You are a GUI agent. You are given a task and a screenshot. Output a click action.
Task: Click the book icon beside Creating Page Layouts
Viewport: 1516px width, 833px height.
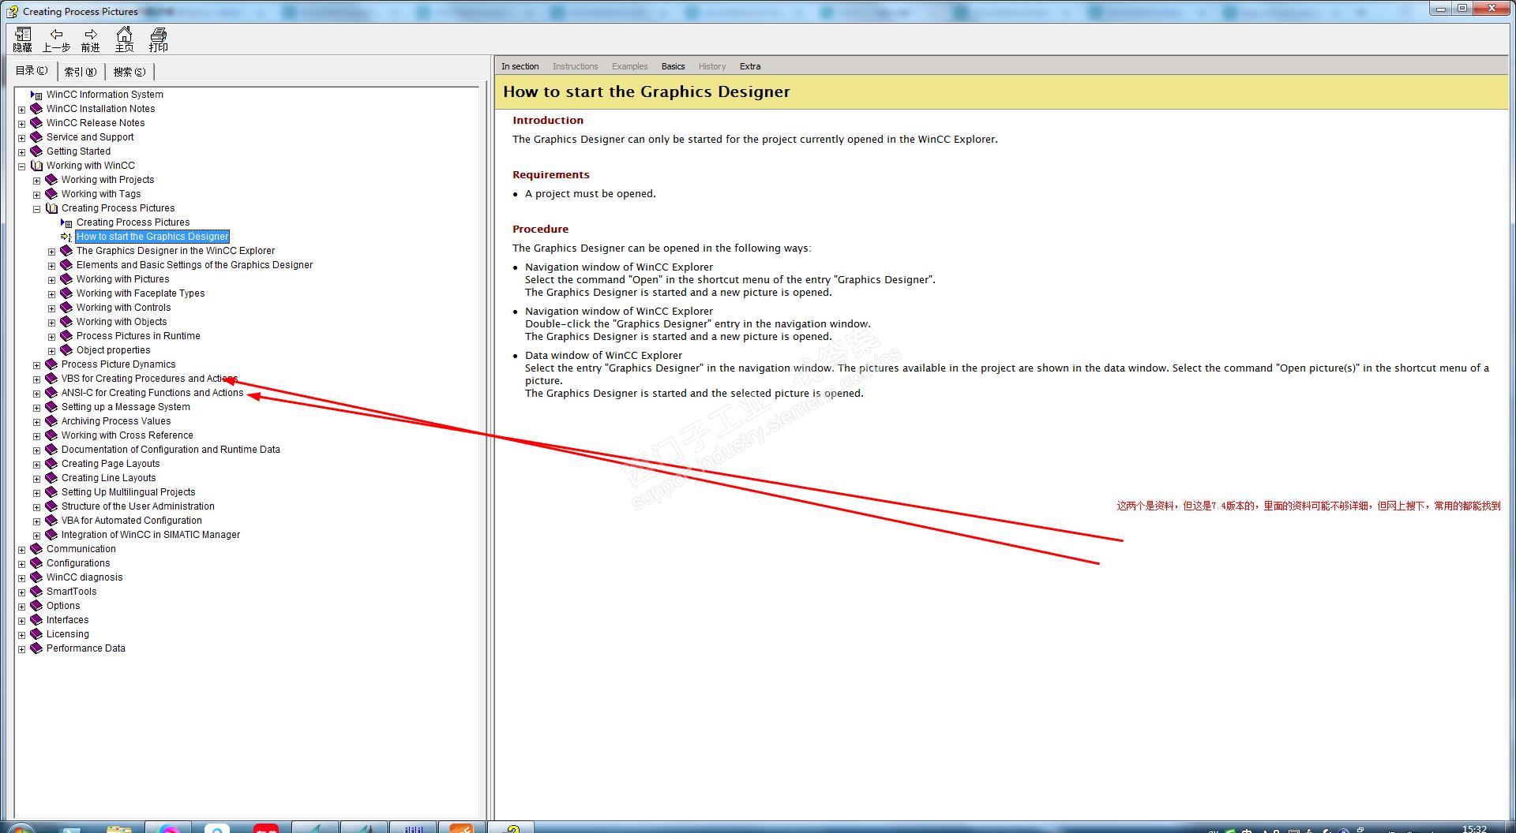point(51,464)
